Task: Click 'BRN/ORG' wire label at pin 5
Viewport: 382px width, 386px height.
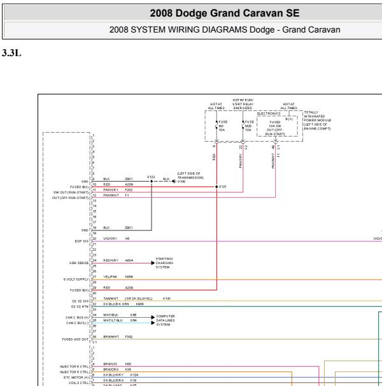Action: (111, 369)
